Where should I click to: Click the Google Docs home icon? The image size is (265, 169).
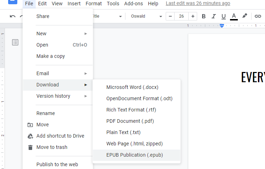pyautogui.click(x=13, y=2)
